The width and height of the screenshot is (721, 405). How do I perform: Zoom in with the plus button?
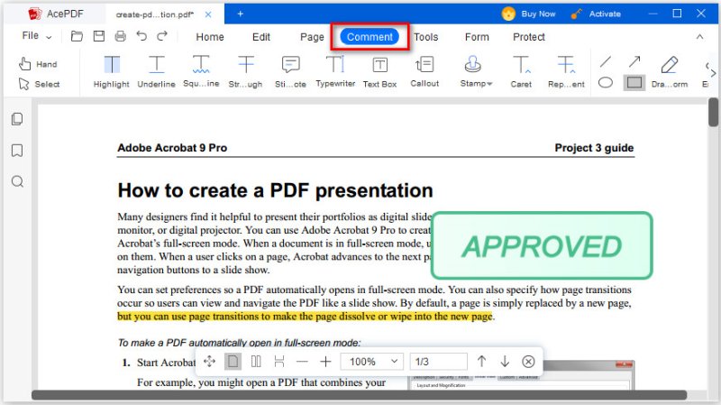[x=325, y=362]
